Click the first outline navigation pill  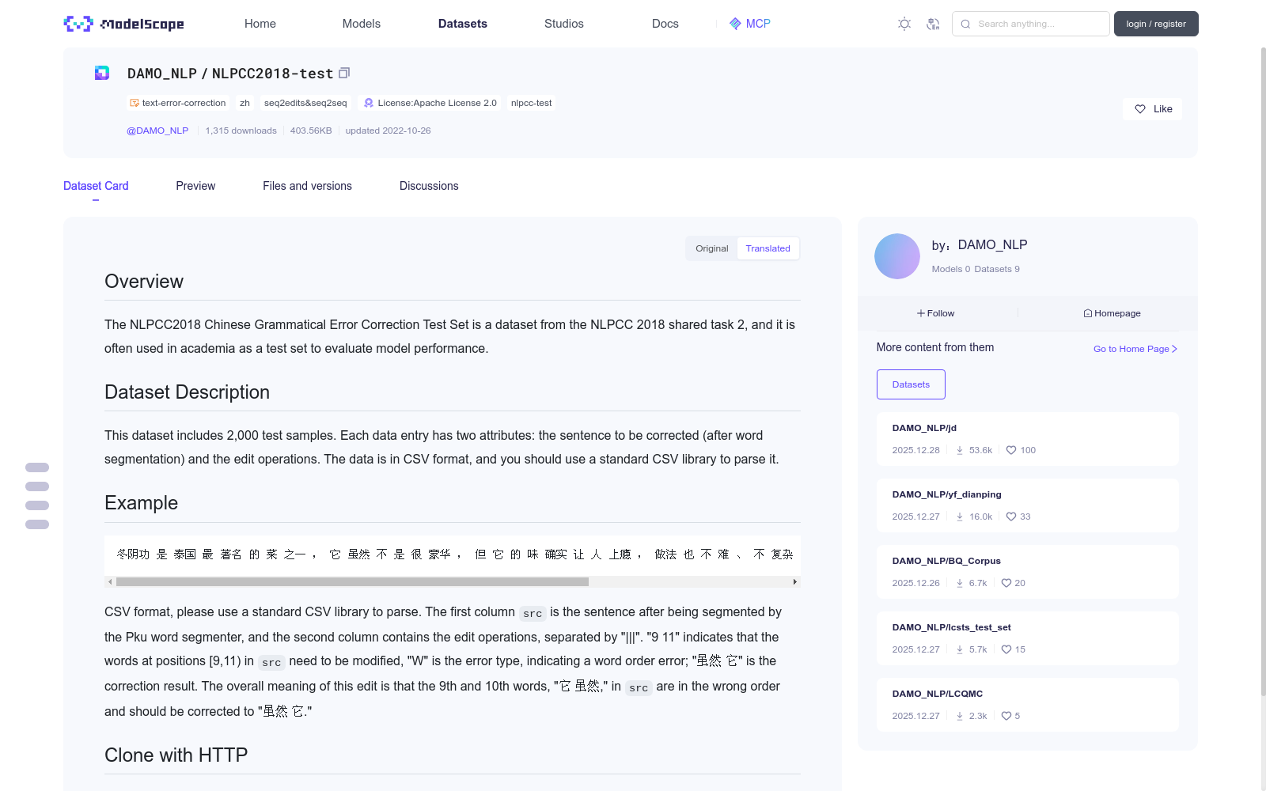pos(37,467)
